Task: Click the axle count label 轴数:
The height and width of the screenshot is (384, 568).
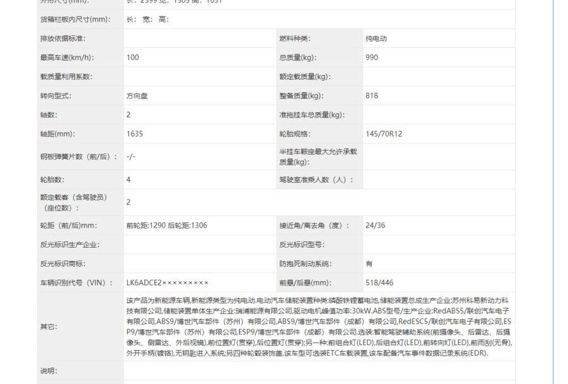Action: coord(49,115)
